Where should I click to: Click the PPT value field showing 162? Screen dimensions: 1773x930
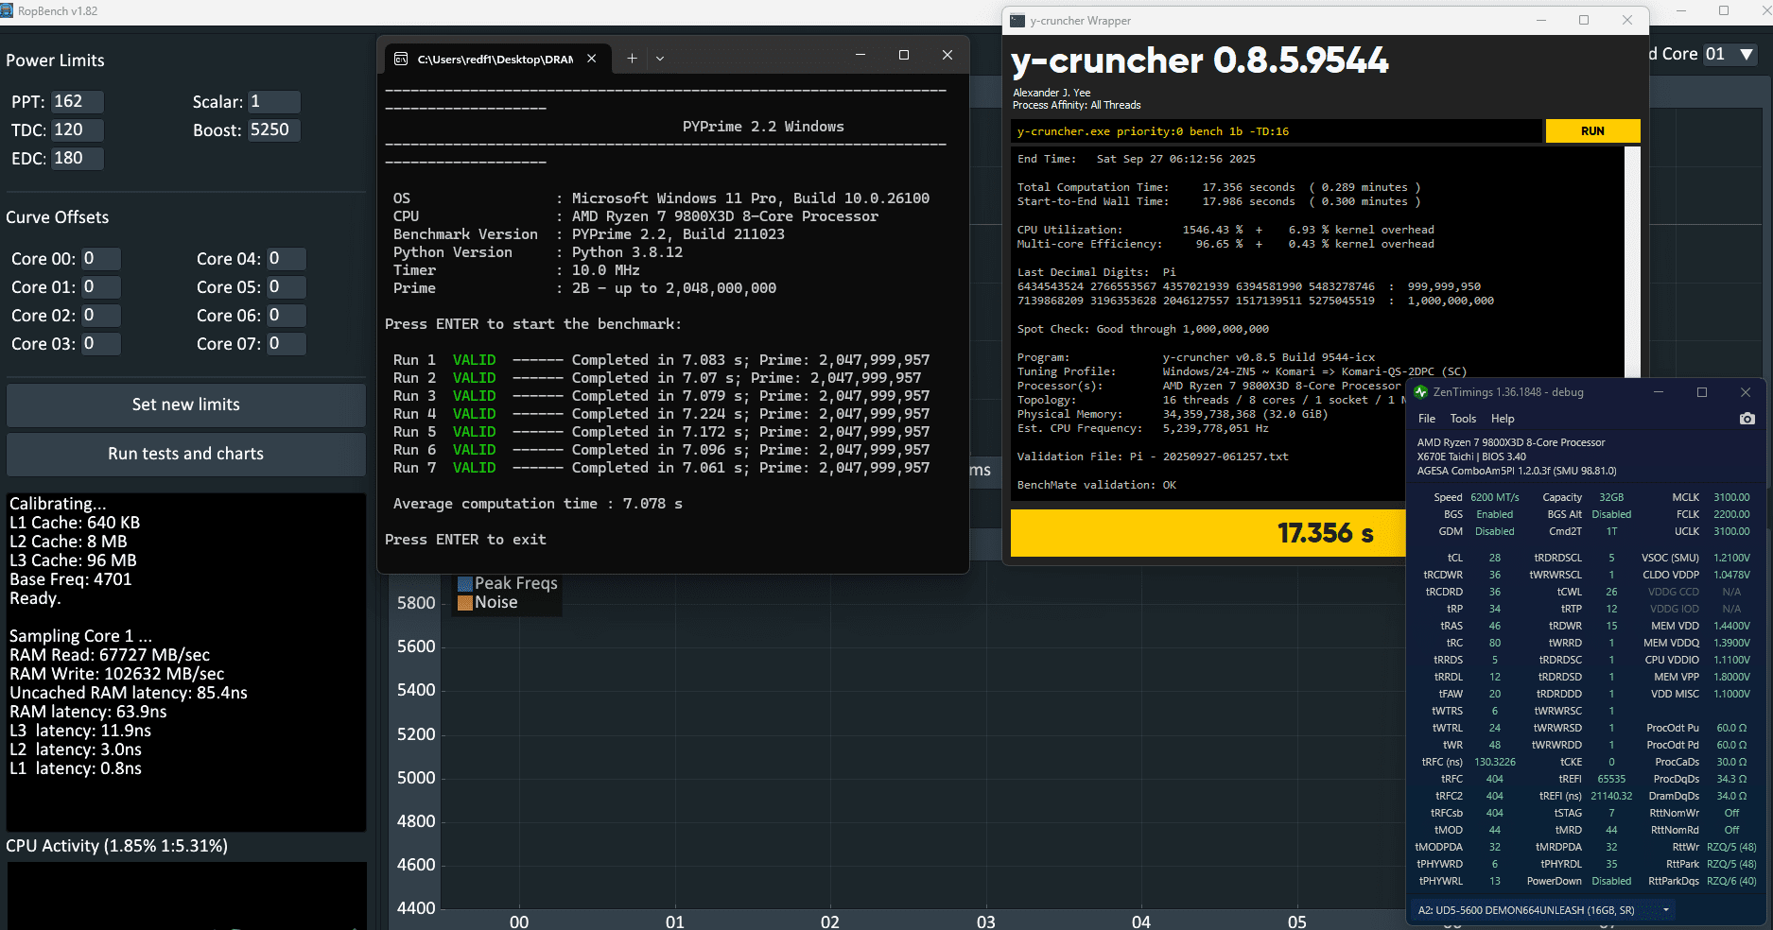[78, 102]
